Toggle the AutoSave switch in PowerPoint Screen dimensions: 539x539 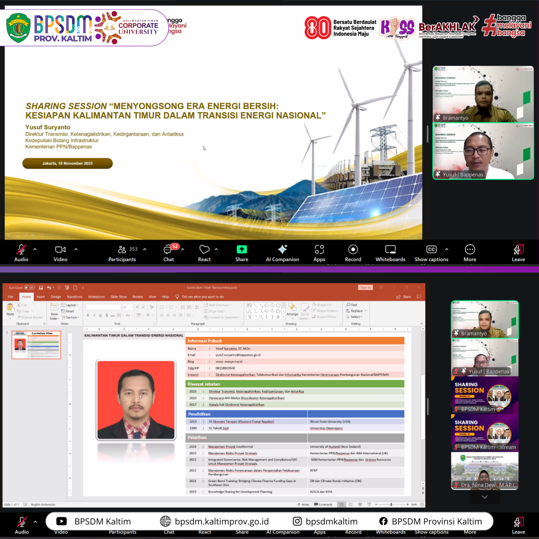click(x=29, y=288)
